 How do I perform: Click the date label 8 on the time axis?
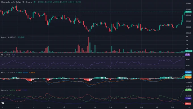pyautogui.click(x=2, y=107)
